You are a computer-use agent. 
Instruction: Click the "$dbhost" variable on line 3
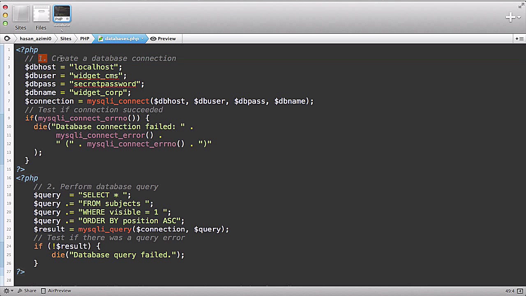(40, 67)
